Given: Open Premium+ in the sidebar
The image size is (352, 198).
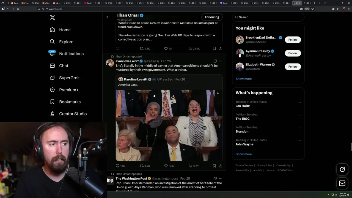Looking at the screenshot, I should click(64, 90).
